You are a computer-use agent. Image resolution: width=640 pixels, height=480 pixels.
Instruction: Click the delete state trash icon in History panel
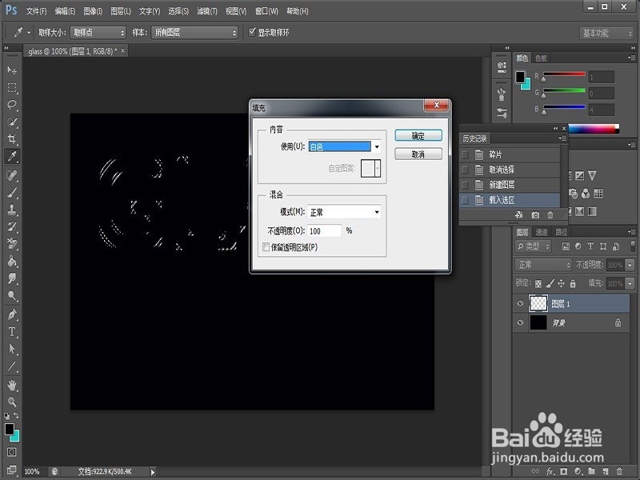click(550, 214)
